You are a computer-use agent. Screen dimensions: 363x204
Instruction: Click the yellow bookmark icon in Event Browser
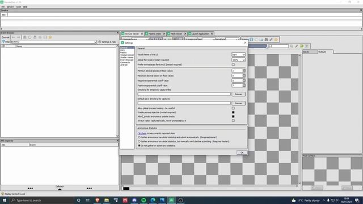pyautogui.click(x=50, y=37)
